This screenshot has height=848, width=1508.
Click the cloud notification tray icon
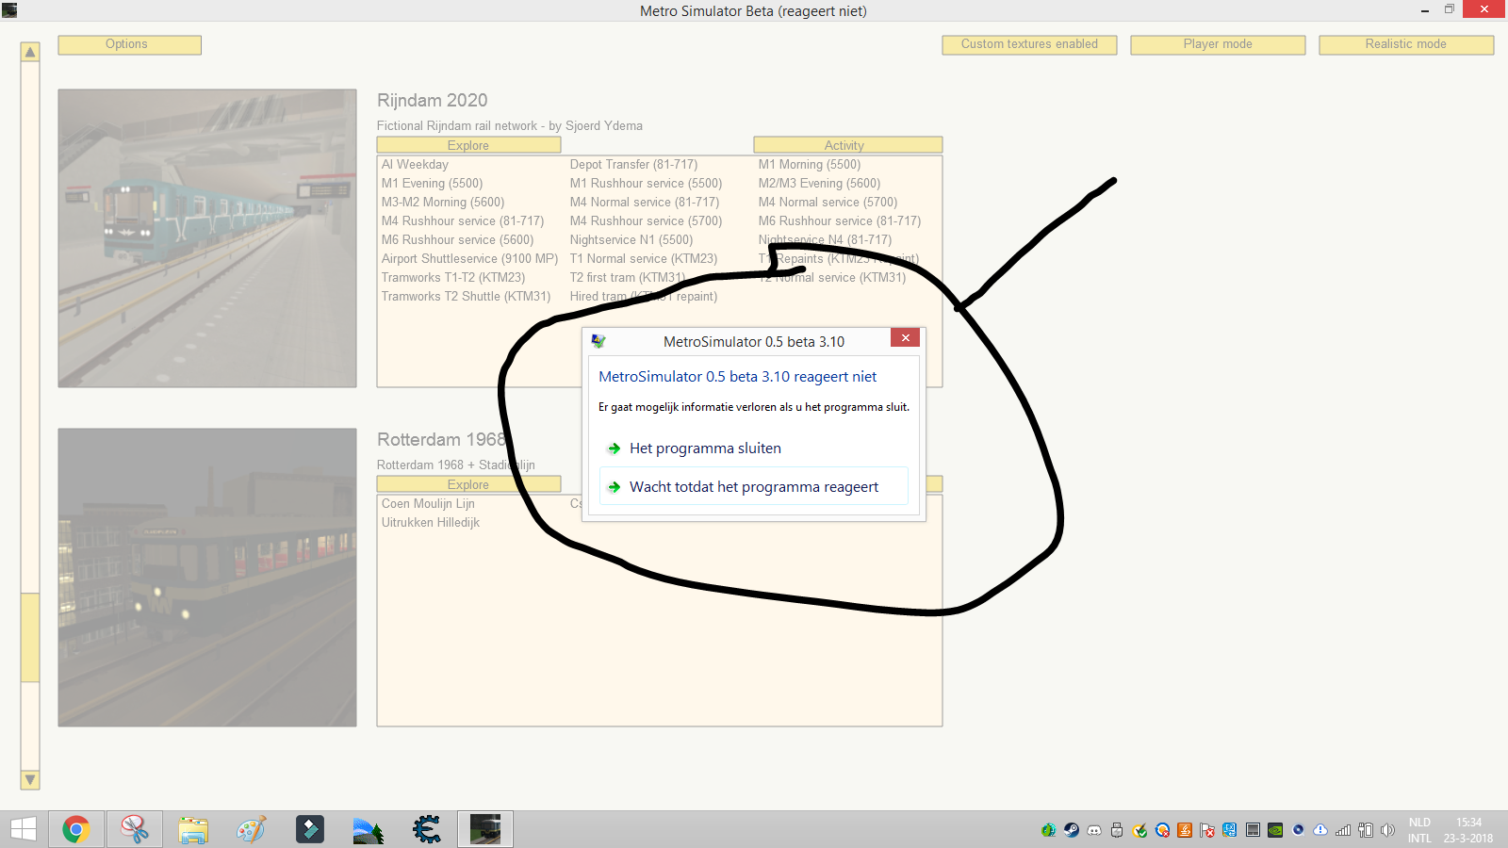coord(1320,830)
